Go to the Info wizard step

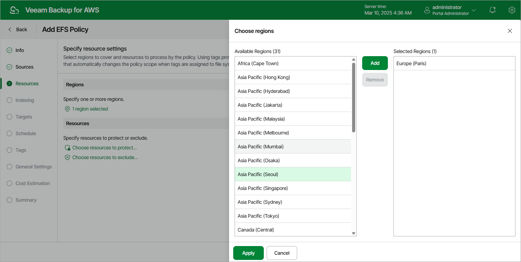(x=19, y=50)
